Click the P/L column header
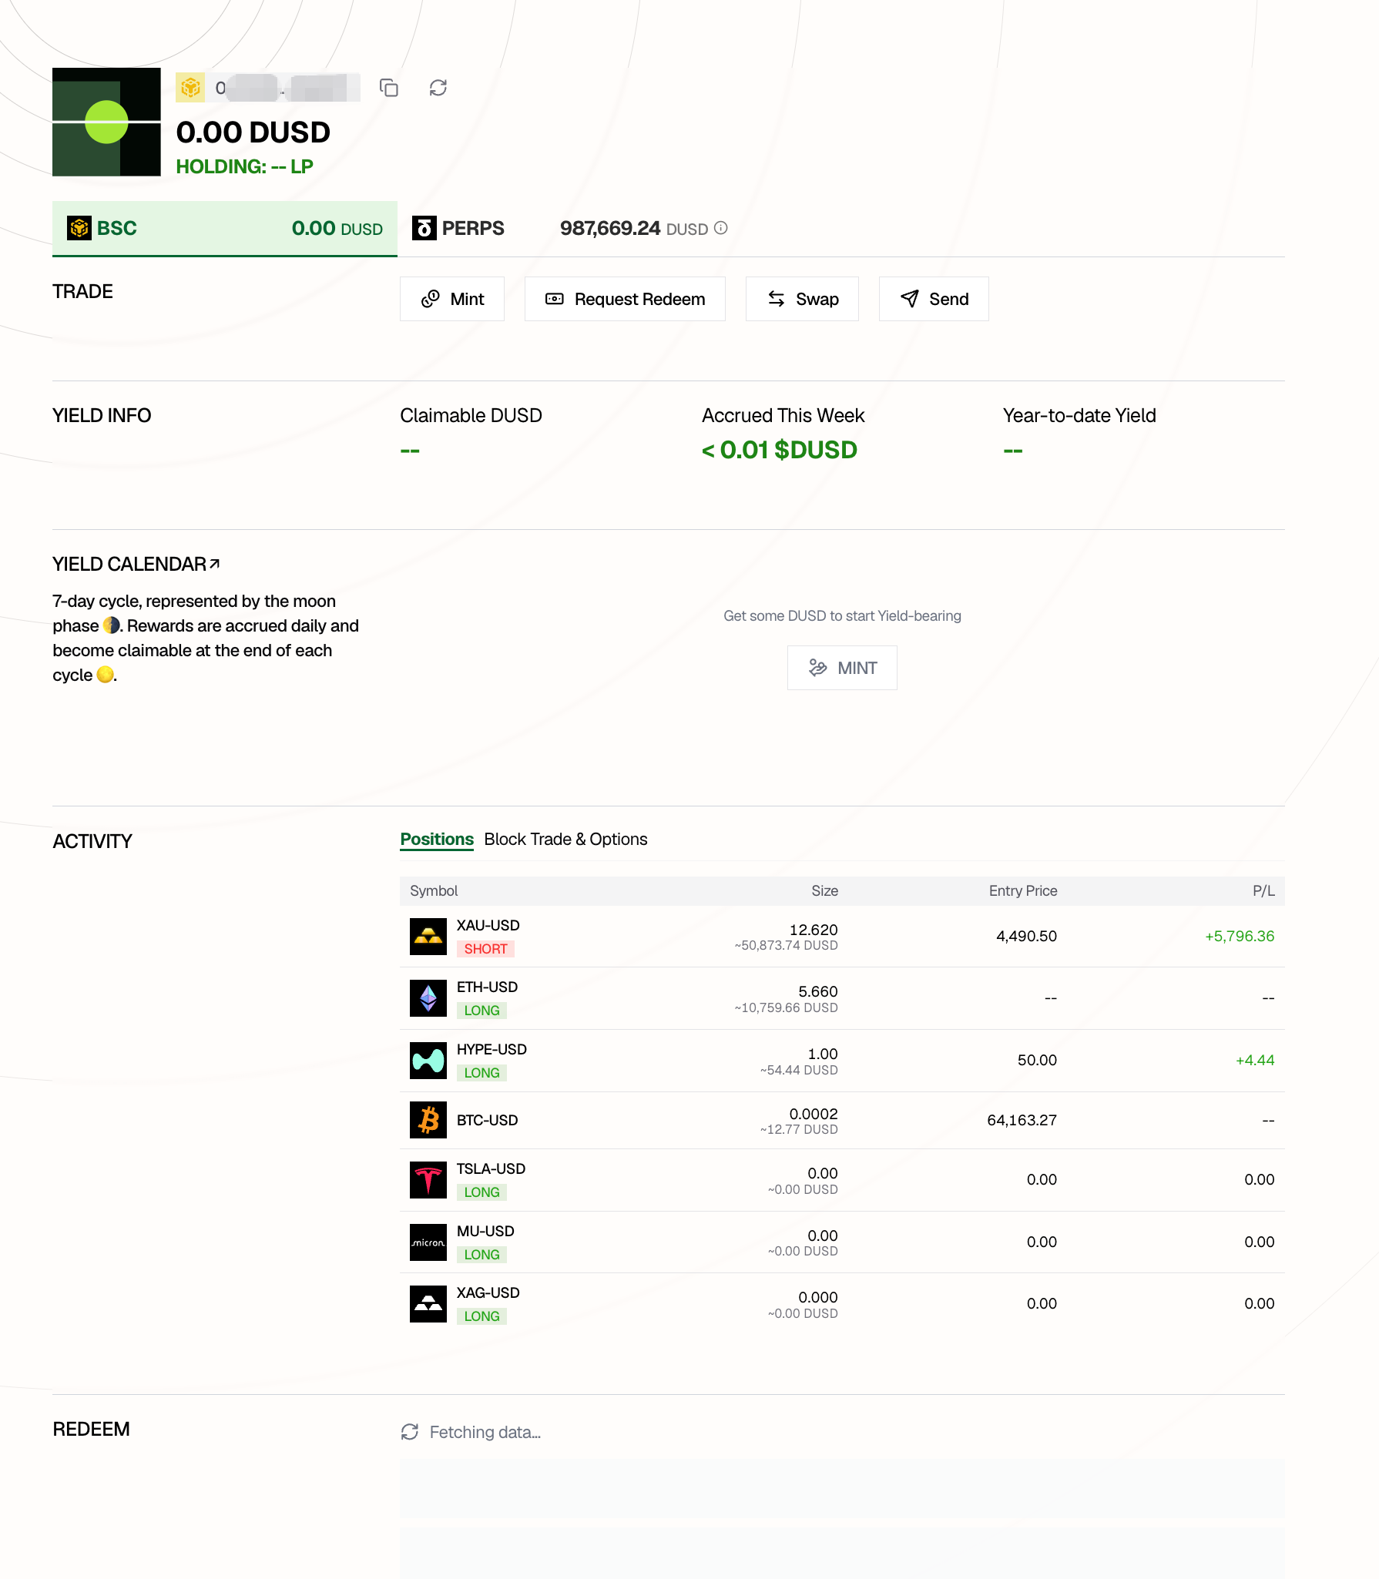Image resolution: width=1379 pixels, height=1579 pixels. point(1263,891)
